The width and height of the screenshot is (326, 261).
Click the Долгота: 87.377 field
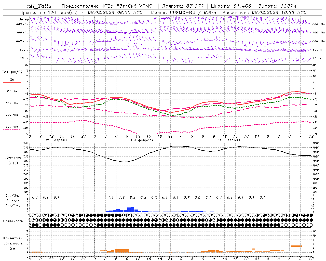(x=183, y=6)
